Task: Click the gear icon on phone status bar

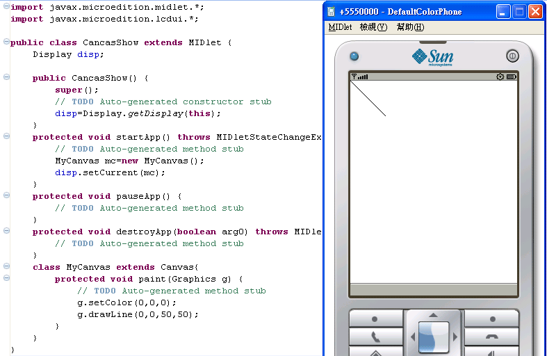Action: (500, 76)
